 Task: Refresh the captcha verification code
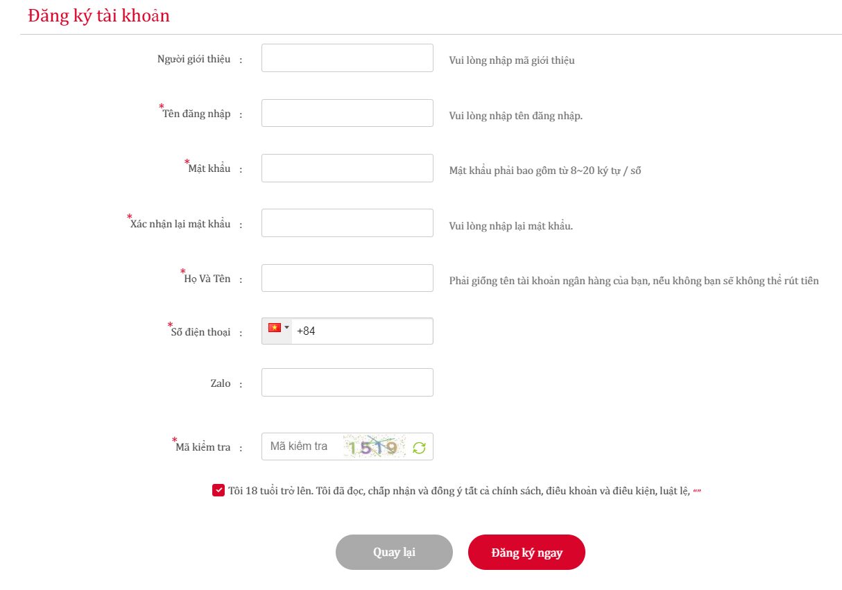(419, 447)
